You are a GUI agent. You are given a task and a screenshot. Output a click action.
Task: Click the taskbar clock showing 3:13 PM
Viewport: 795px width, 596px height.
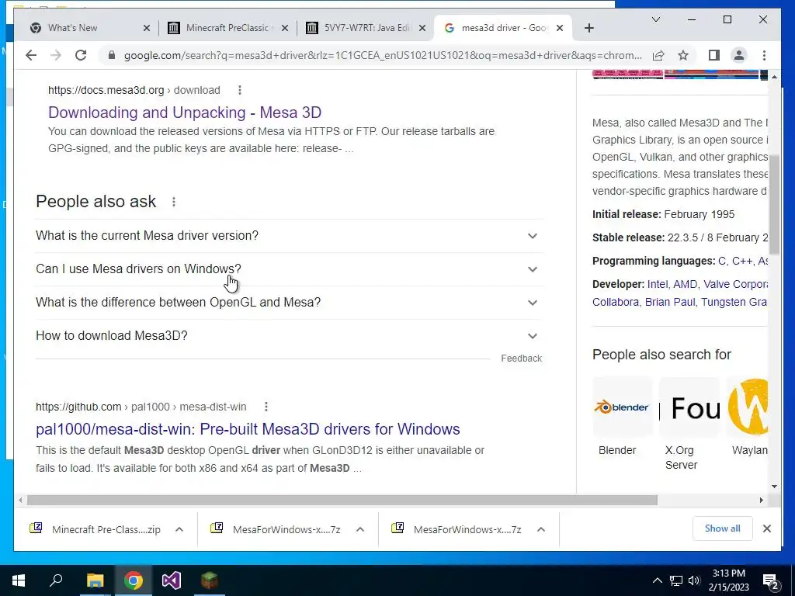click(x=728, y=580)
